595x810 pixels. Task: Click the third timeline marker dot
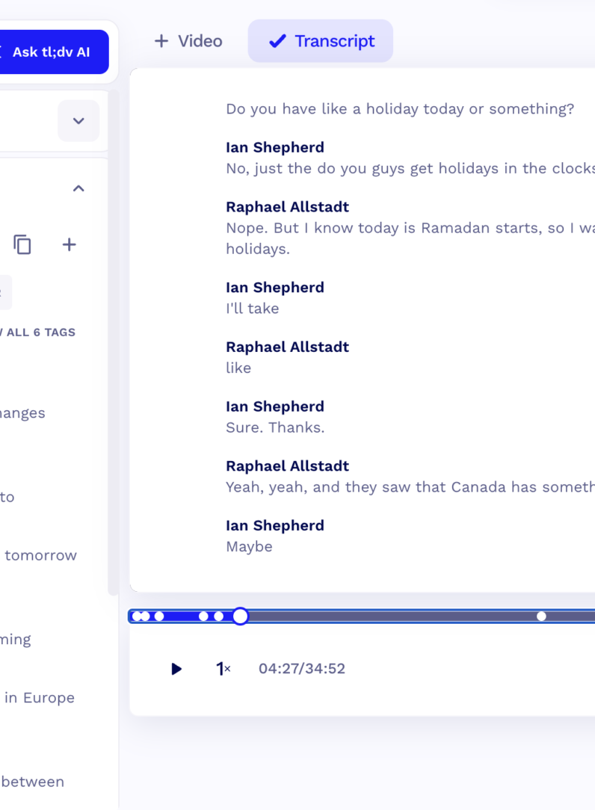click(x=159, y=616)
